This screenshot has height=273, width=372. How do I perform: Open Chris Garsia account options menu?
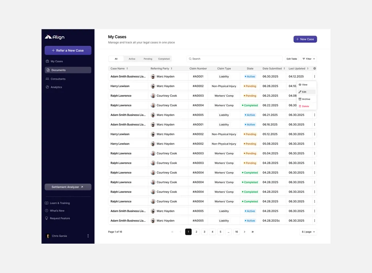click(88, 236)
